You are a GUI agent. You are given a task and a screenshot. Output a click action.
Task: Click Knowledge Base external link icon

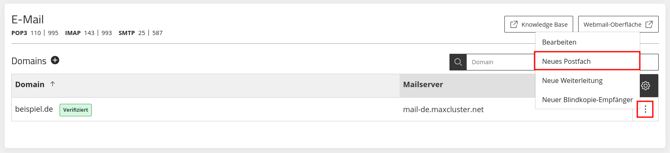[514, 24]
